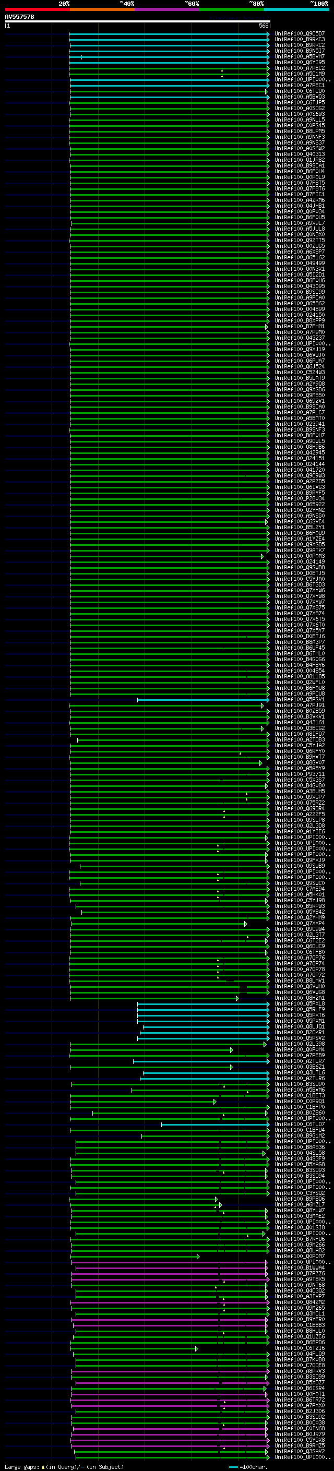The image size is (334, 1471).
Task: Open hit UniRef100_Q9C5D7
Action: coord(300,34)
